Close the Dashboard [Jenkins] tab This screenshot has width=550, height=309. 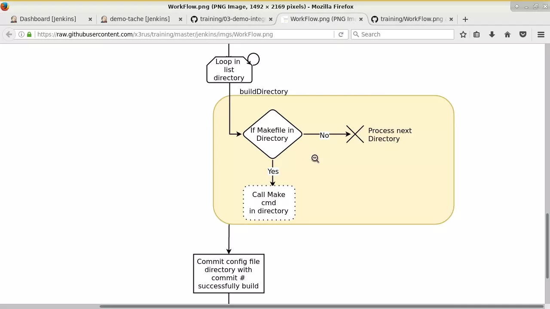90,19
